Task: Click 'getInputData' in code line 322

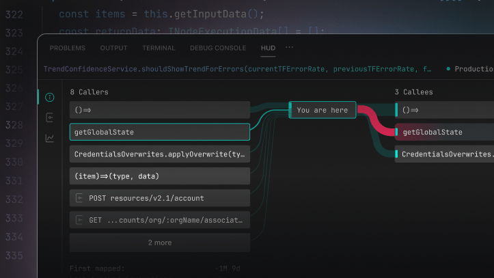Action: pos(210,14)
